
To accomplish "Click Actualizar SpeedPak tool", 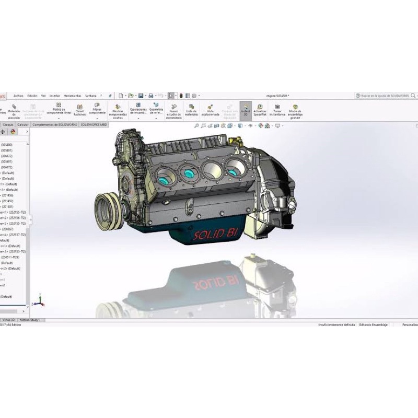I will [x=260, y=110].
